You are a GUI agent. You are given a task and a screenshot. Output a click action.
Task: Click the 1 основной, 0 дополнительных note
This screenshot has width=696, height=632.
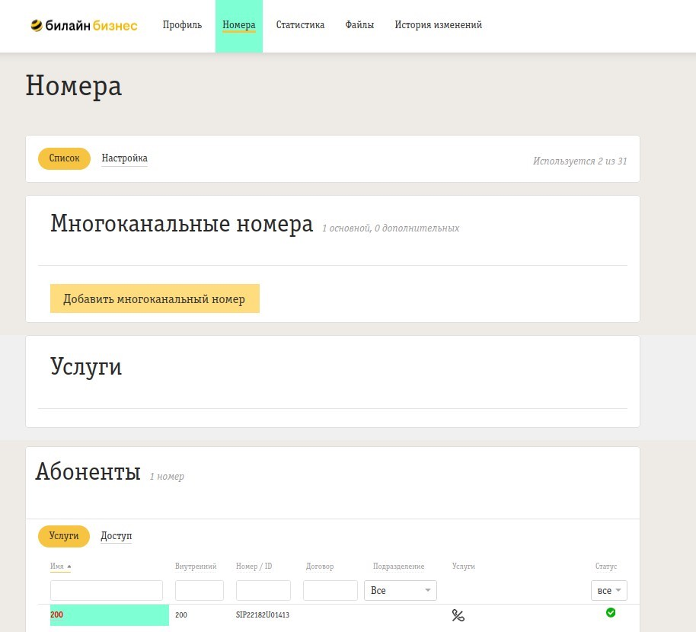click(x=391, y=228)
